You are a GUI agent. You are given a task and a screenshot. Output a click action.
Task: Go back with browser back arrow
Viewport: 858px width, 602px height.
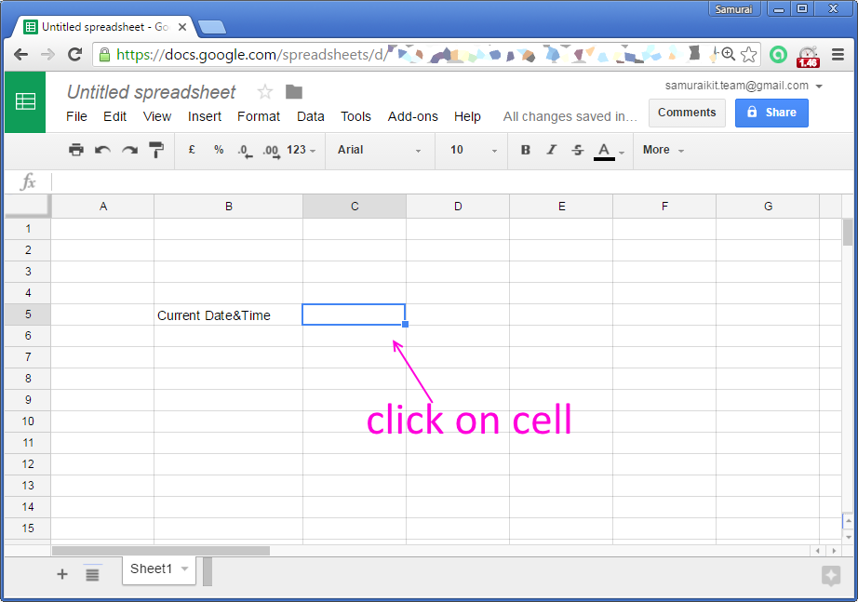[20, 54]
